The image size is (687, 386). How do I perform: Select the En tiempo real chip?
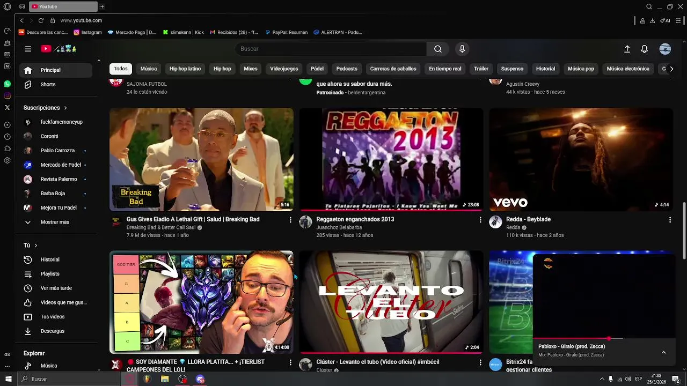click(445, 69)
